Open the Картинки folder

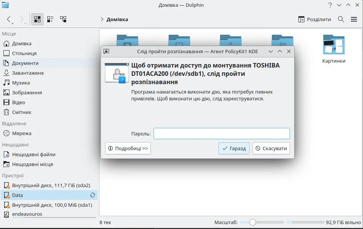tap(334, 49)
